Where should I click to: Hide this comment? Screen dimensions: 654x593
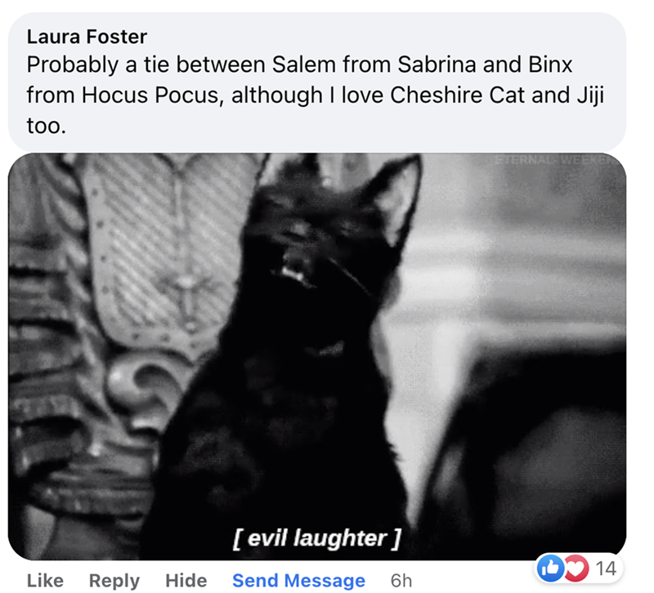pyautogui.click(x=186, y=581)
